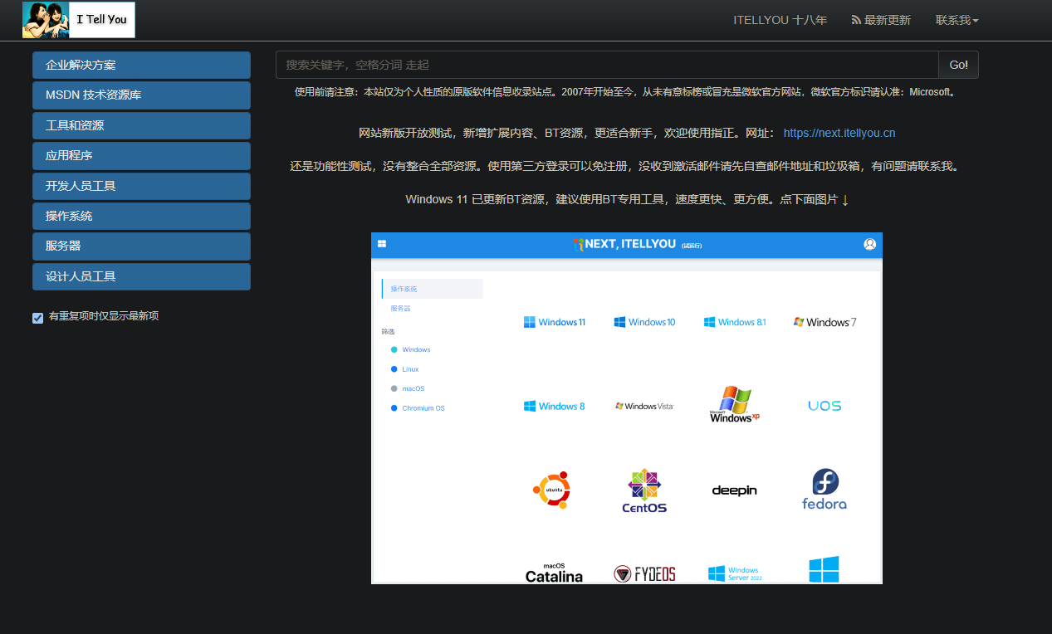
Task: Click the Windows 11 已更新BT资源 line
Action: pos(627,200)
